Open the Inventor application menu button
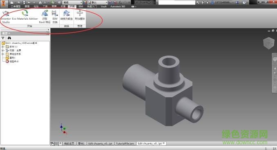This screenshot has height=150, width=277. 4,4
